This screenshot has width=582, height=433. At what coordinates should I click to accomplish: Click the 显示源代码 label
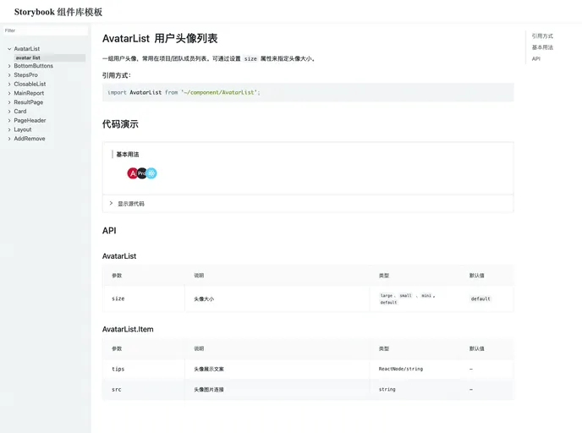(x=131, y=204)
